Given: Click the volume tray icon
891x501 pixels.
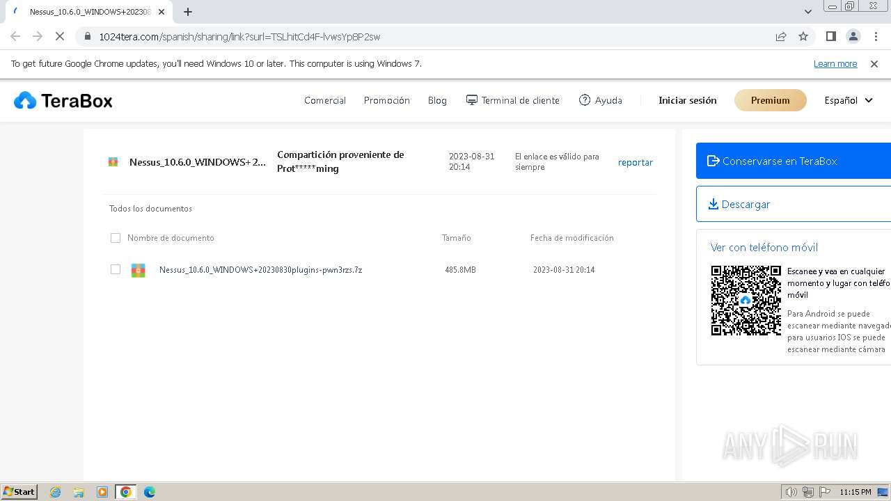Looking at the screenshot, I should click(x=791, y=492).
